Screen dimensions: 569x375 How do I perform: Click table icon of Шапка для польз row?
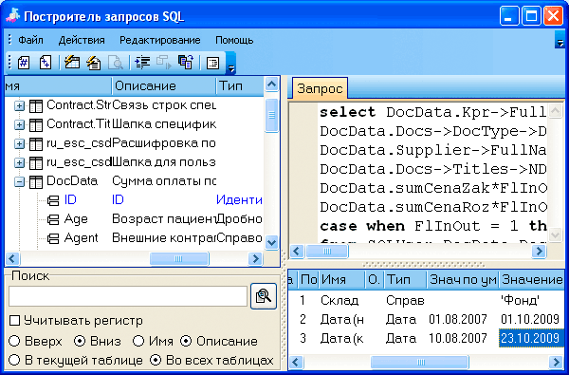coord(36,162)
